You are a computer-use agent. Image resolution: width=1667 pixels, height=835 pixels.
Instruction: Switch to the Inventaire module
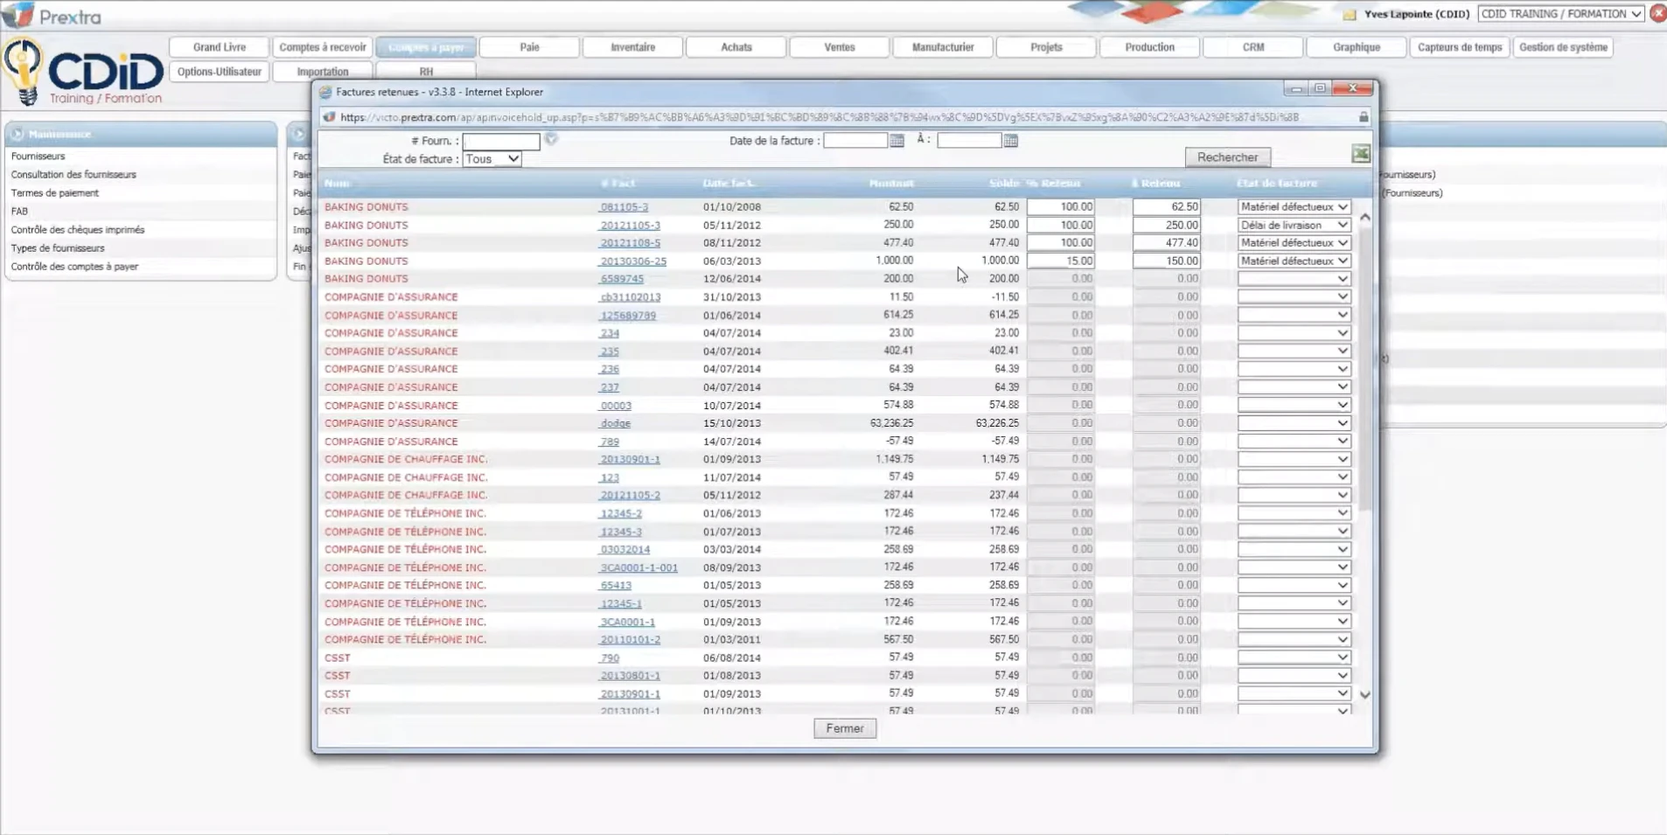tap(632, 47)
